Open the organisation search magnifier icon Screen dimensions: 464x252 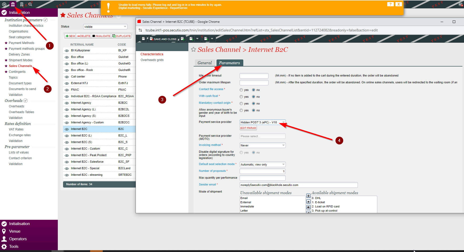31,4
